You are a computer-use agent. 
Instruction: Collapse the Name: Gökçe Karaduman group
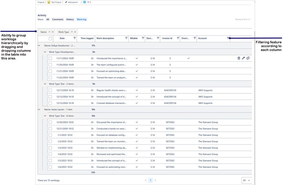pyautogui.click(x=39, y=45)
